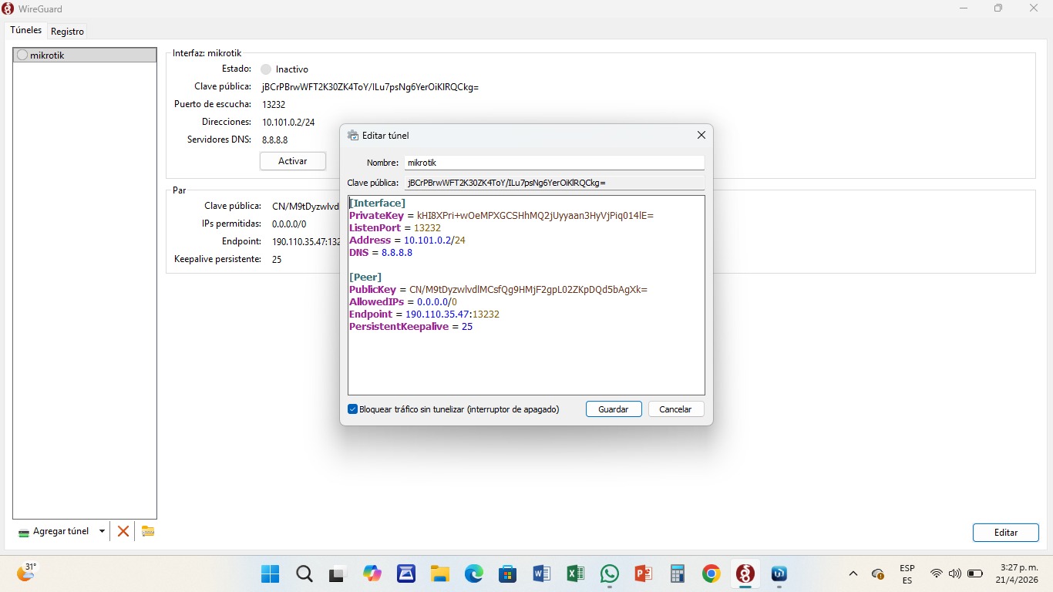
Task: Open the weather widget showing 31°
Action: [27, 572]
